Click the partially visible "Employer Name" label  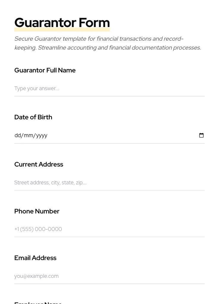(x=38, y=303)
